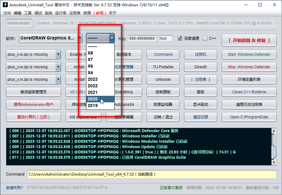Select version 2019 from the list
The image size is (282, 195).
point(100,105)
